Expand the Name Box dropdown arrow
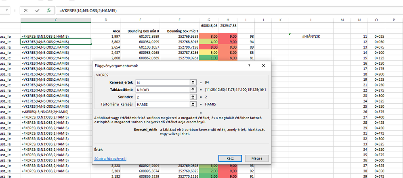The image size is (403, 178). pyautogui.click(x=6, y=10)
